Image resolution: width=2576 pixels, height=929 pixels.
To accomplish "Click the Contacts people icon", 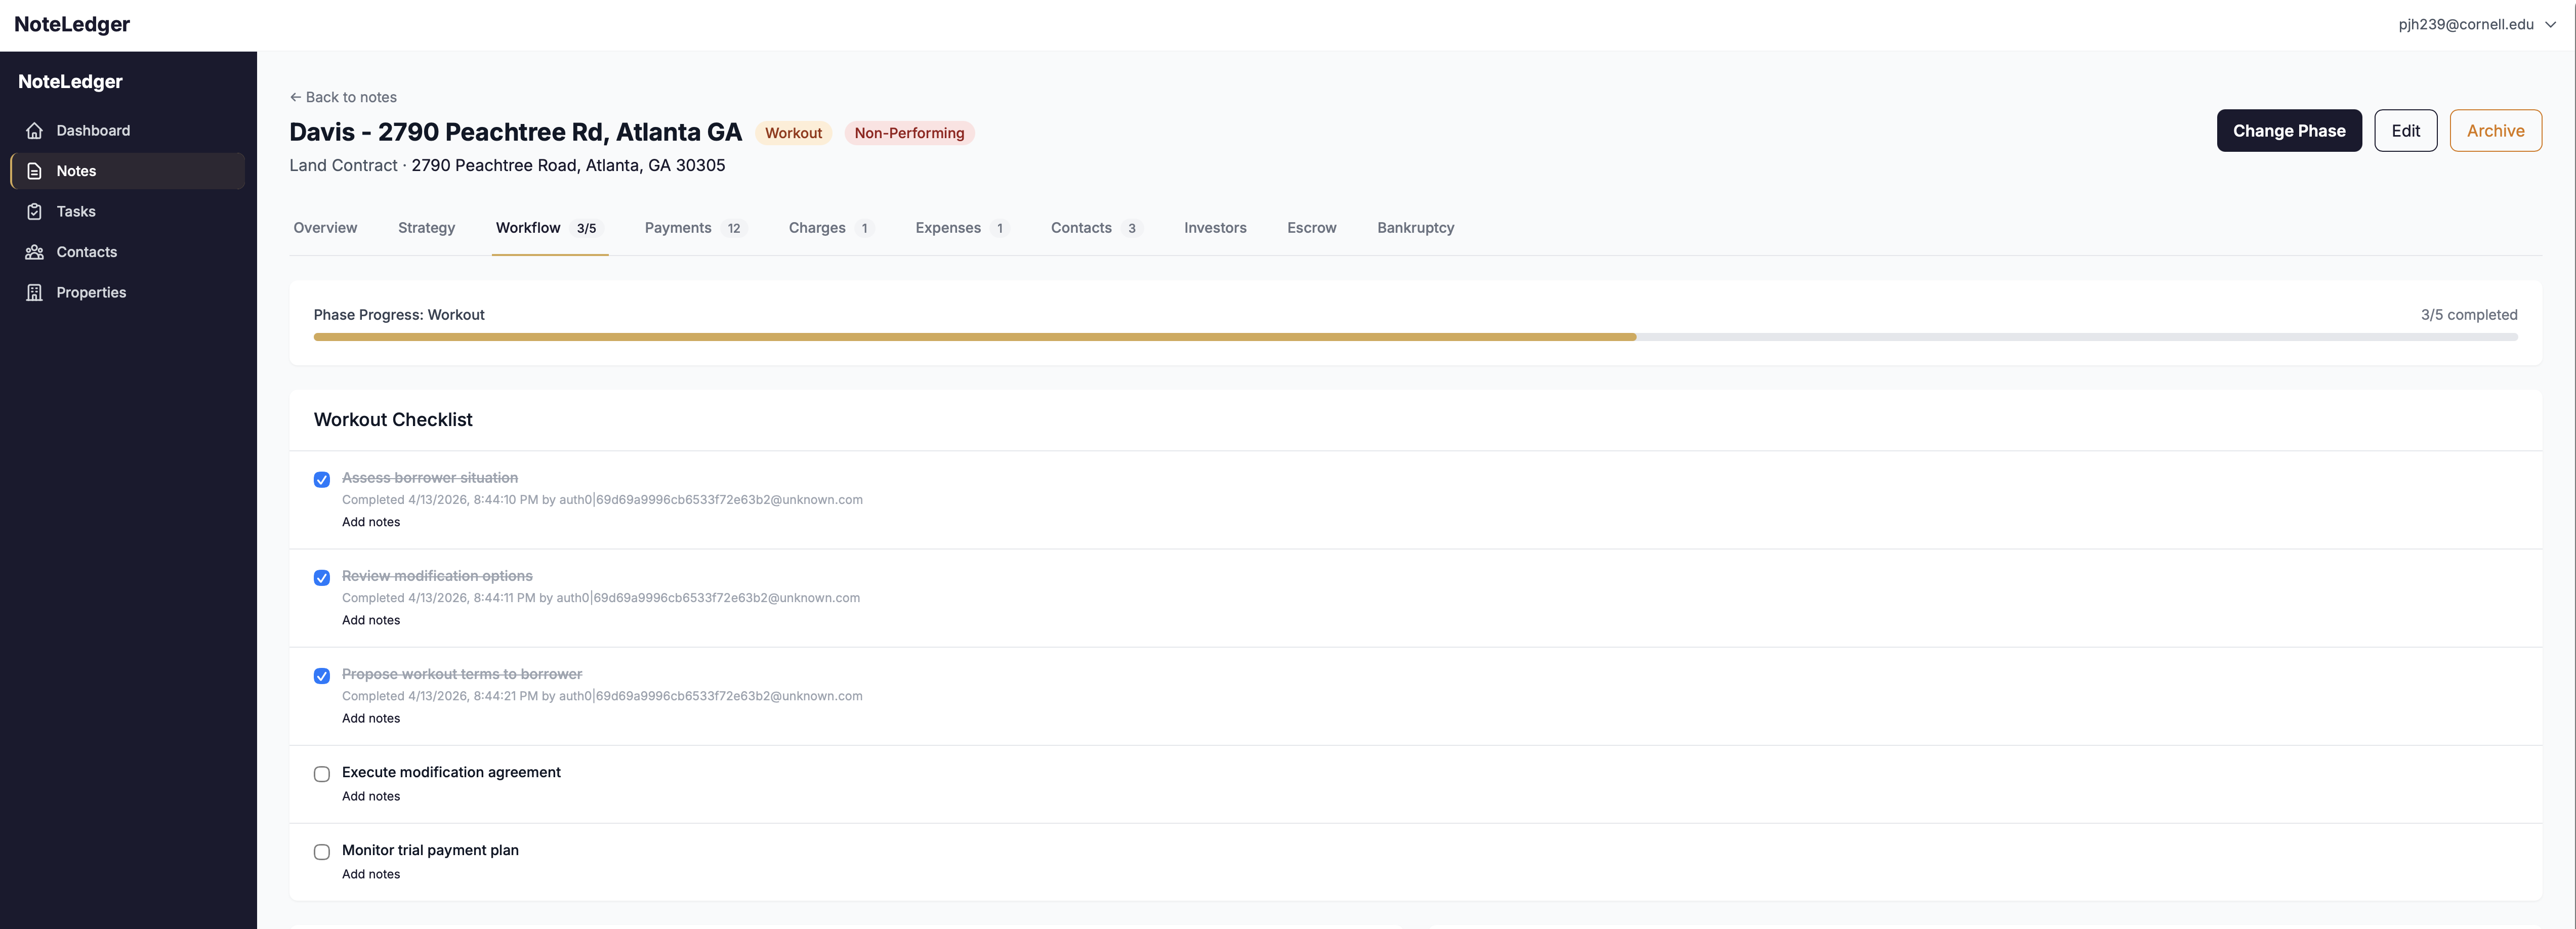I will point(35,252).
